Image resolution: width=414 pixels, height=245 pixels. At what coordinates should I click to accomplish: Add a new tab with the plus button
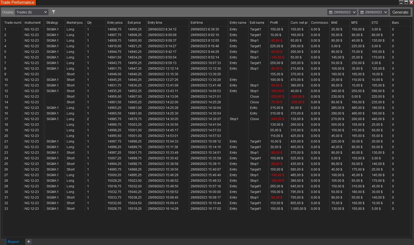pos(29,242)
